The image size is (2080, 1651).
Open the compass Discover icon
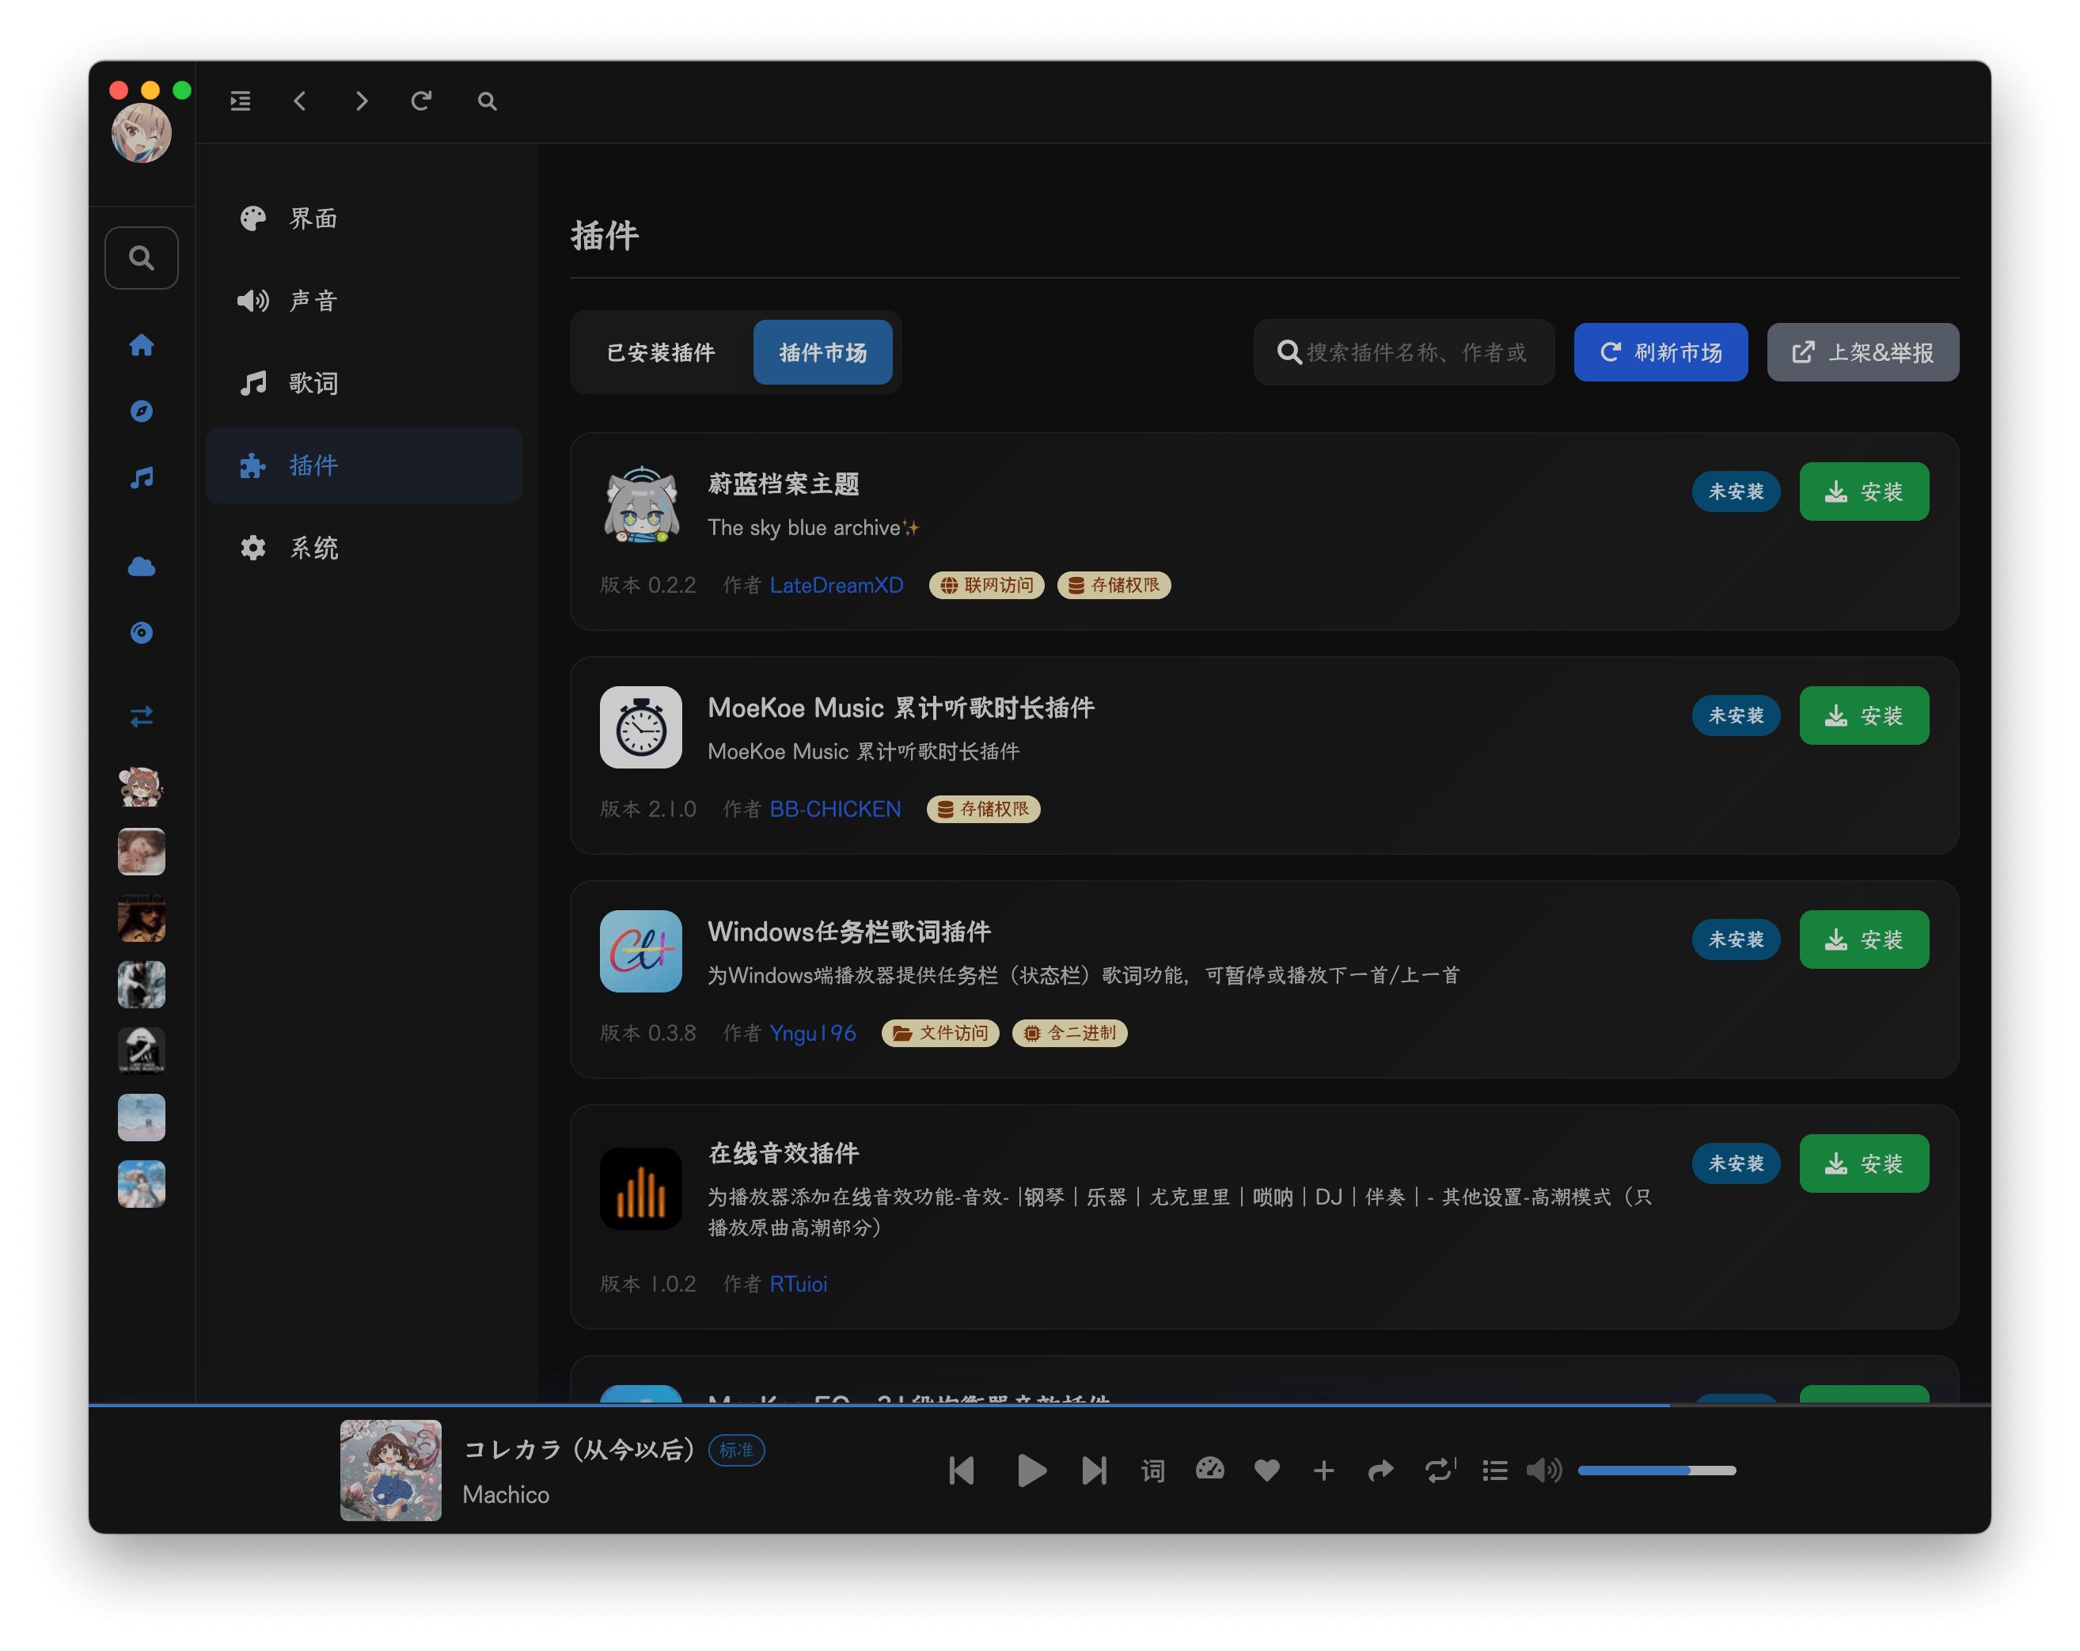142,411
